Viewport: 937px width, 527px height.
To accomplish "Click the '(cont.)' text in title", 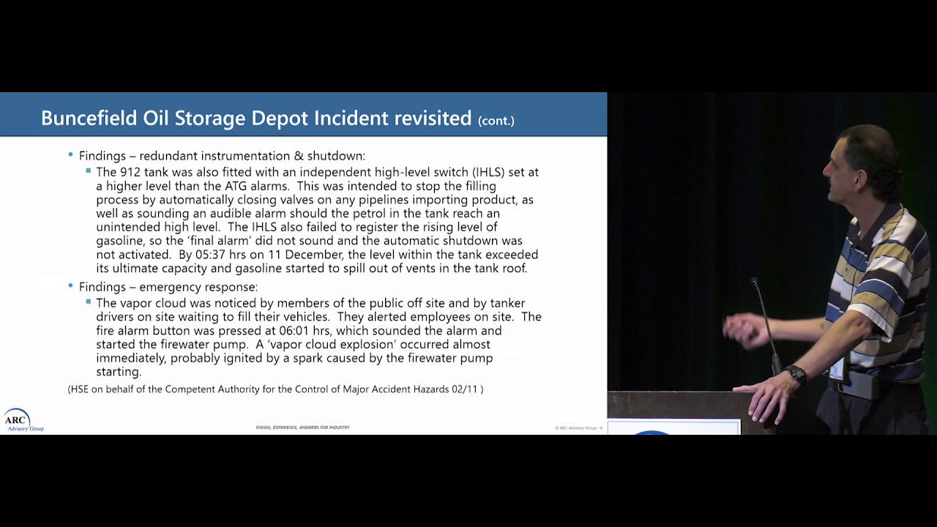I will [x=496, y=120].
